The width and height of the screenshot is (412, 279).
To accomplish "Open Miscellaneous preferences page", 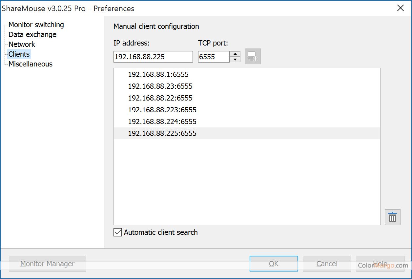I will [x=31, y=64].
